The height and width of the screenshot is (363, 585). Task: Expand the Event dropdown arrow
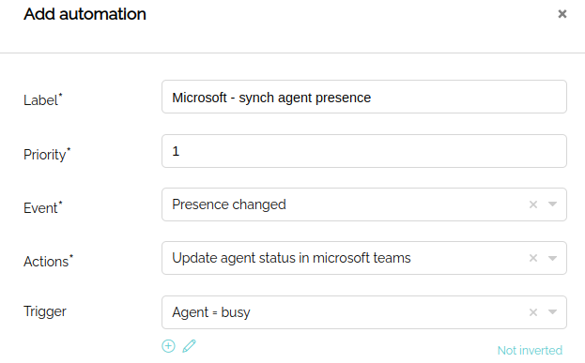click(x=552, y=204)
